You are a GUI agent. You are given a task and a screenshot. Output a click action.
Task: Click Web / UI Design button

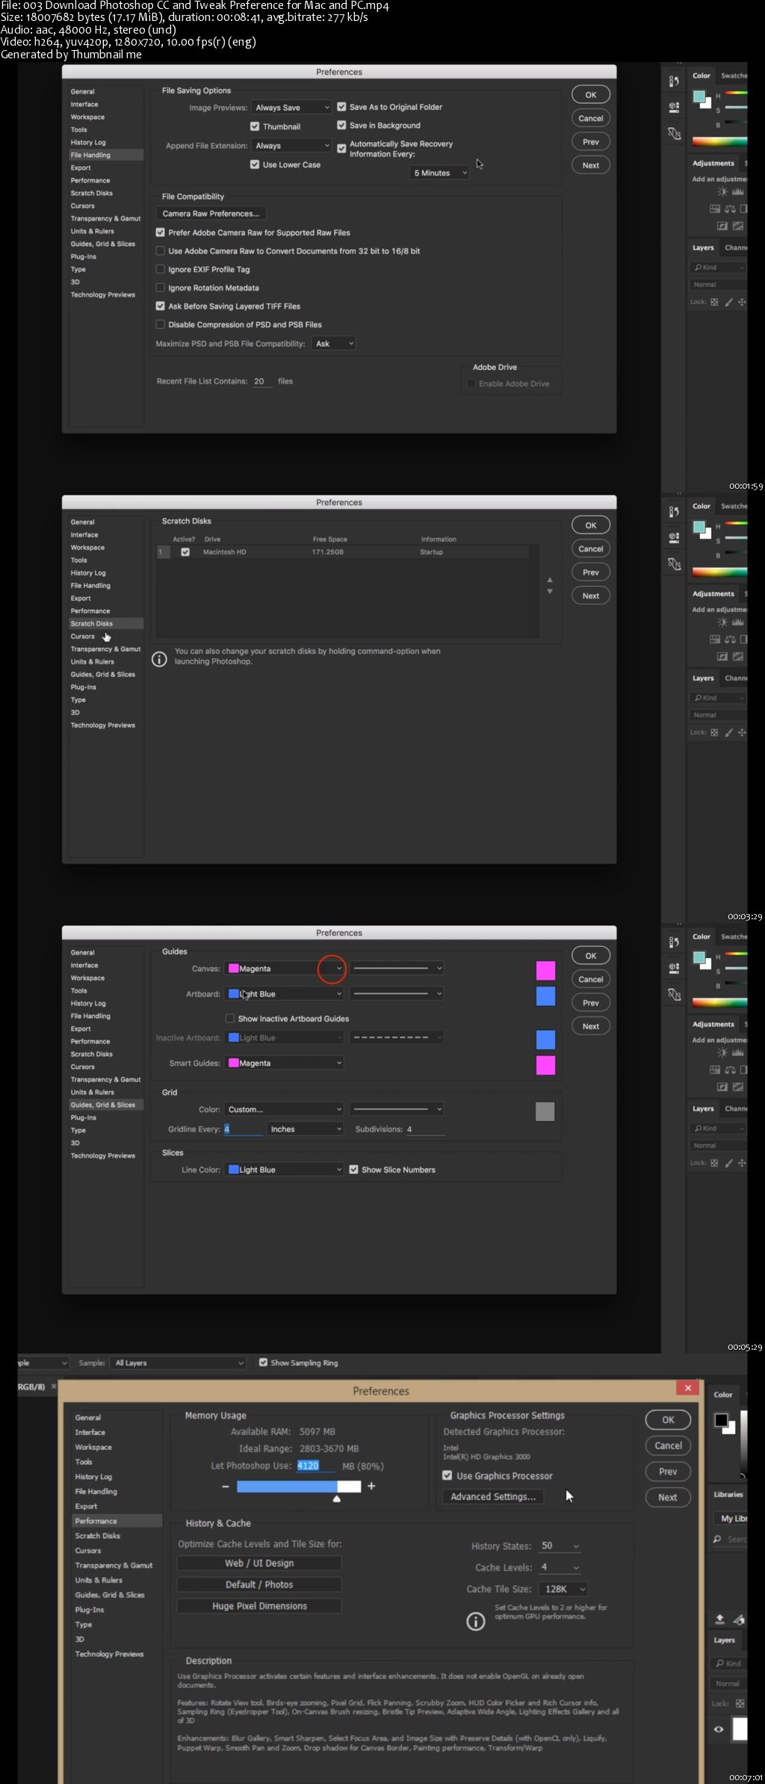pos(259,1564)
